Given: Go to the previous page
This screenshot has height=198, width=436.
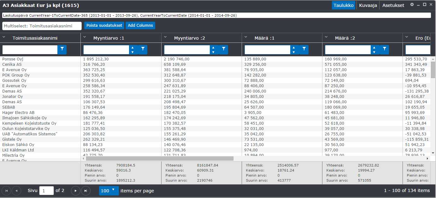Looking at the screenshot, I should [16, 191].
